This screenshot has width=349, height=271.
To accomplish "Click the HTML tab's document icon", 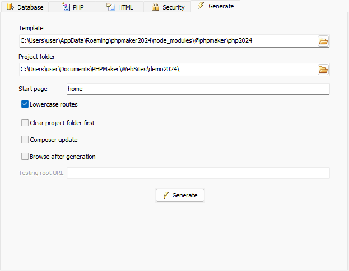I will (x=111, y=7).
